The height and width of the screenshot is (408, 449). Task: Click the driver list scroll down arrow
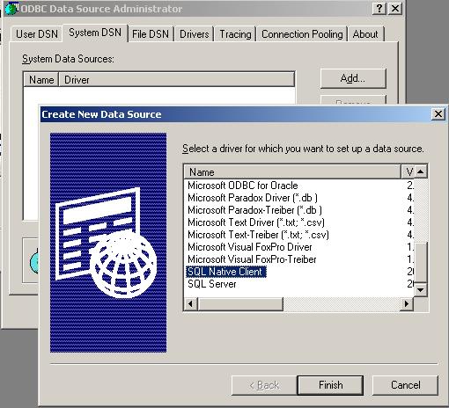[421, 290]
